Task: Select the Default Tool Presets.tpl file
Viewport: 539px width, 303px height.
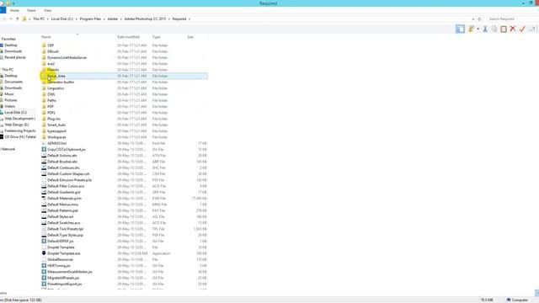Action: [66, 229]
